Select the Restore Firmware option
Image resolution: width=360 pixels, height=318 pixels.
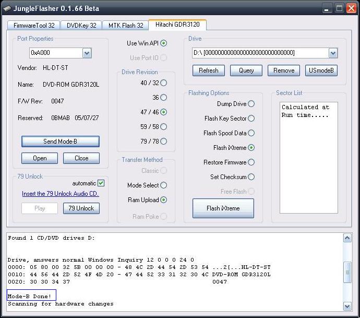tap(251, 162)
